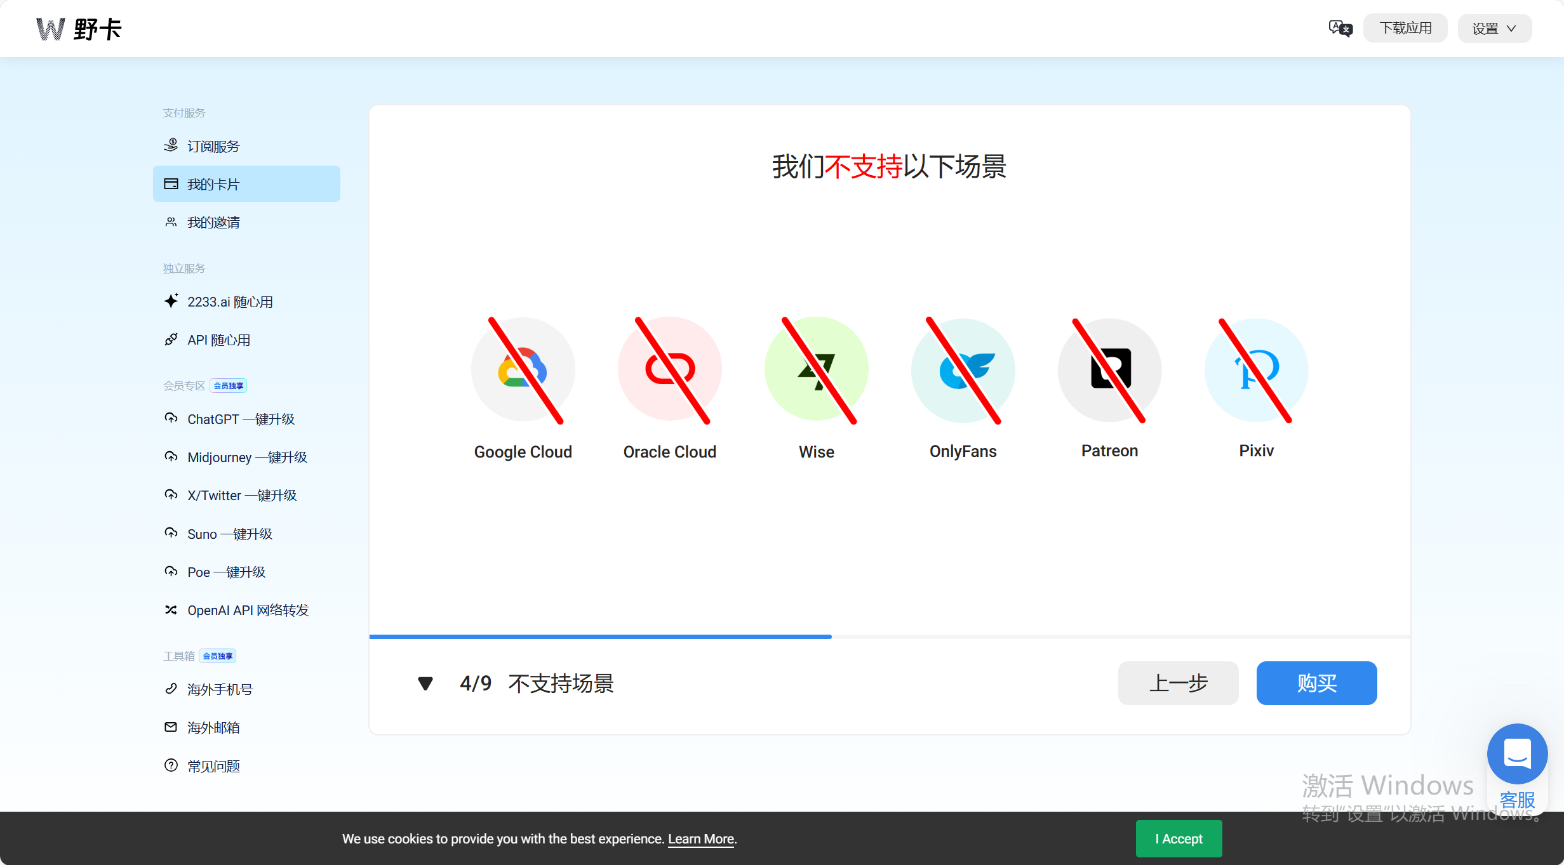Click the blue 购买 button
The height and width of the screenshot is (865, 1564).
[x=1316, y=683]
